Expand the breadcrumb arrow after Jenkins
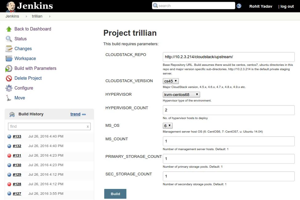This screenshot has width=300, height=200. click(x=26, y=16)
